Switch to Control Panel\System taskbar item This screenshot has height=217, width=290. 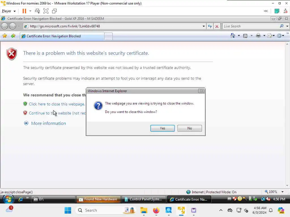pos(144,199)
